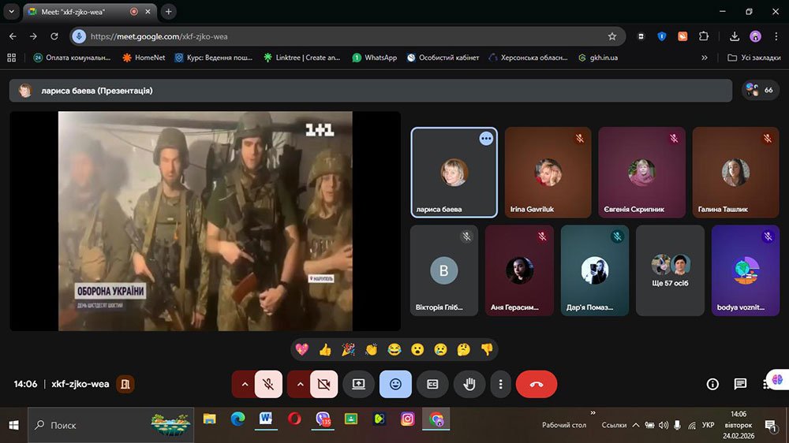Show meeting details info icon
The image size is (789, 443).
pyautogui.click(x=712, y=384)
